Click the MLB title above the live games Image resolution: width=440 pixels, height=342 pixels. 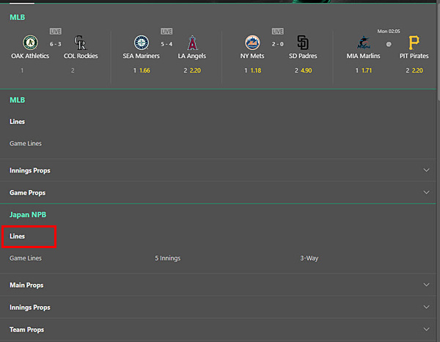tap(18, 18)
